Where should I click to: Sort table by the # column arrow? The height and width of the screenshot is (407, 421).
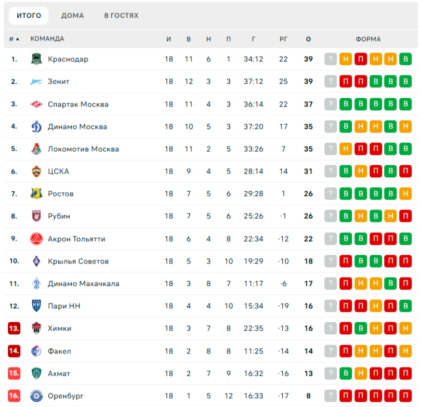[x=18, y=39]
